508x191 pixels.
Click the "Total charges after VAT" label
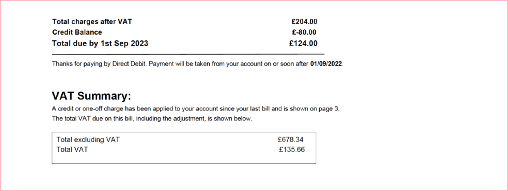click(92, 22)
